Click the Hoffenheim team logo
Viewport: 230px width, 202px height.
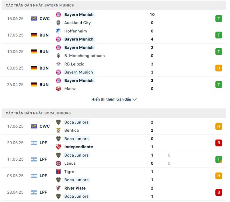pos(58,31)
